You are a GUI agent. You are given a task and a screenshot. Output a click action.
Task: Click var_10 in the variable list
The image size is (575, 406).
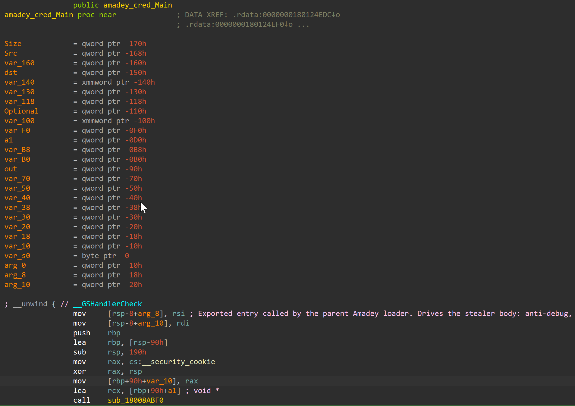[x=17, y=246]
